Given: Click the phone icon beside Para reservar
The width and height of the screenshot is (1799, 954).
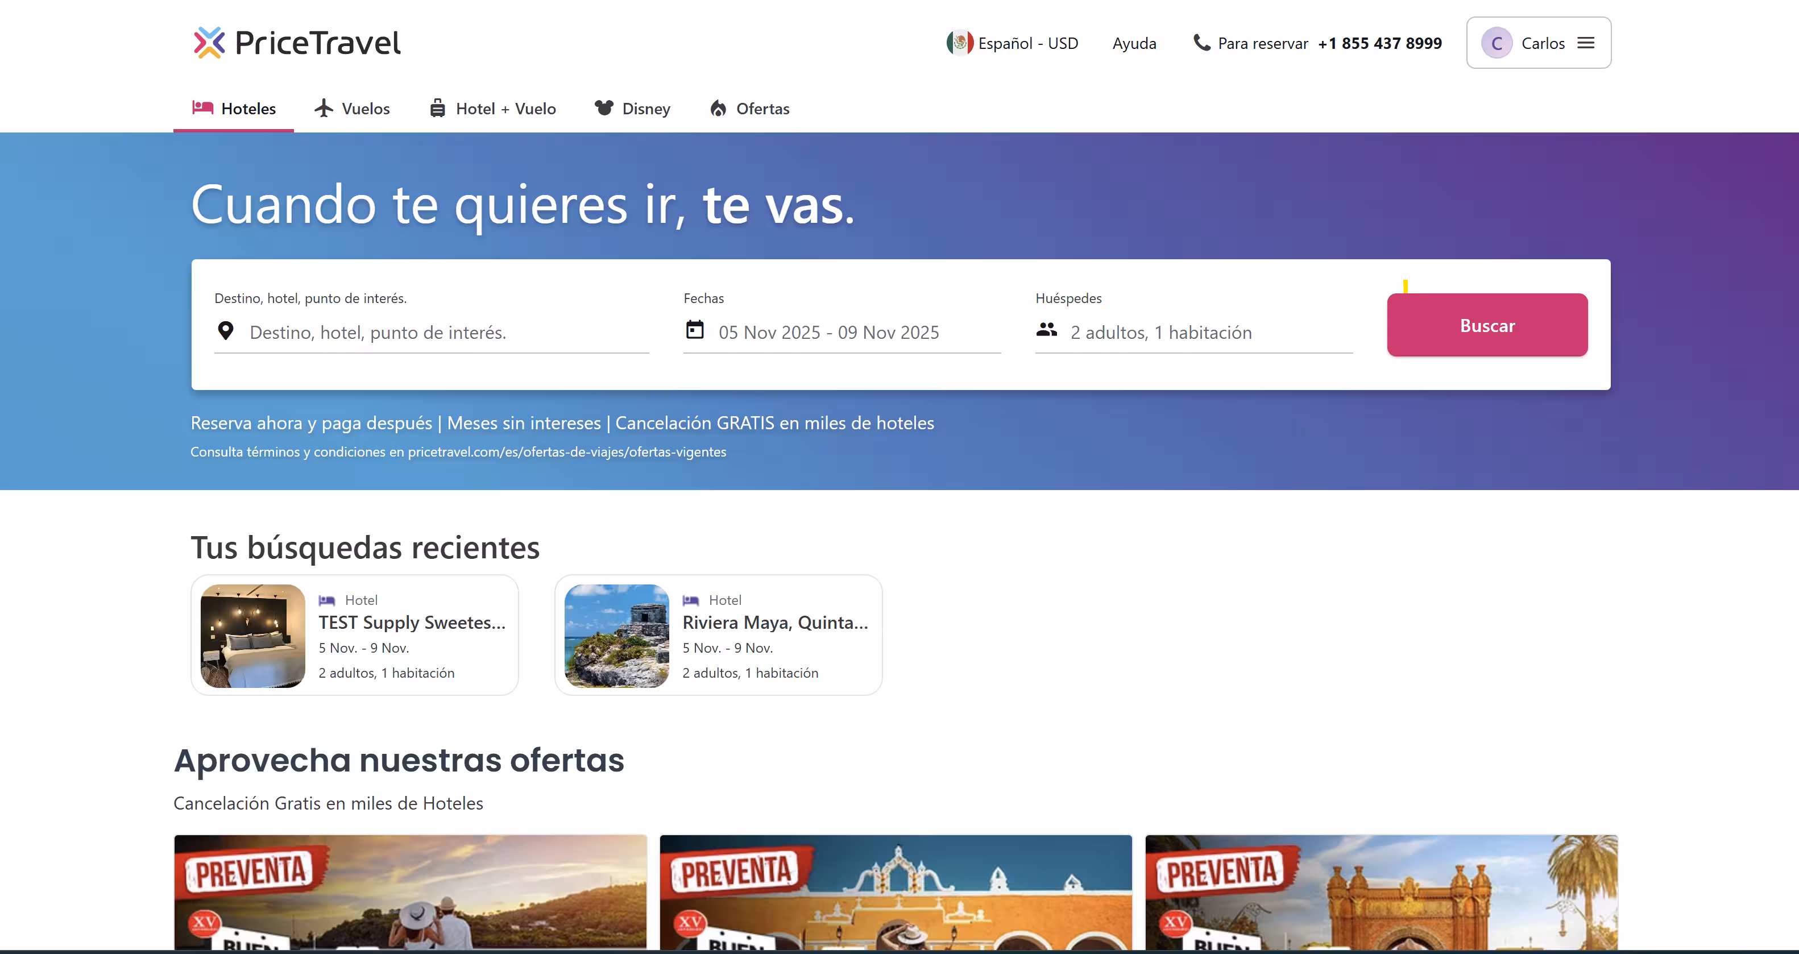Looking at the screenshot, I should [1202, 43].
